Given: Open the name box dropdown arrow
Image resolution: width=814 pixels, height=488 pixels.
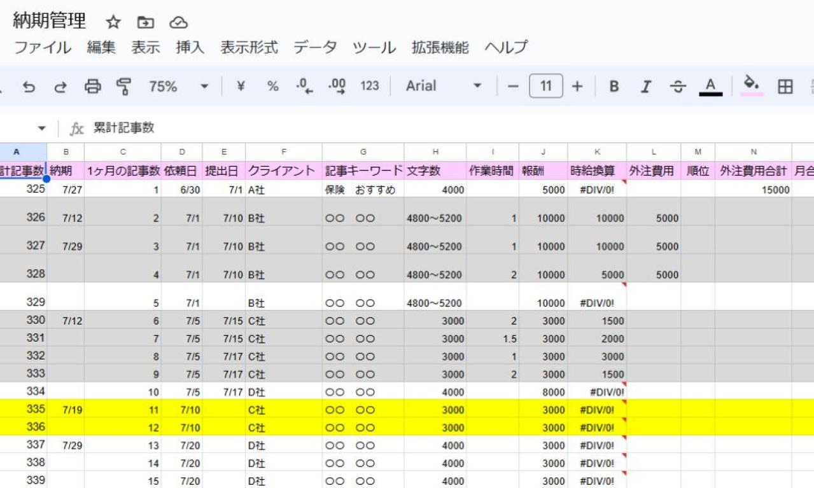Looking at the screenshot, I should click(x=42, y=129).
